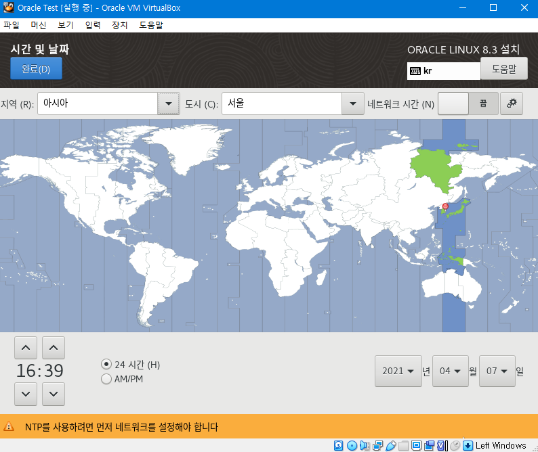Image resolution: width=538 pixels, height=452 pixels.
Task: Click the host key arrow icon
Action: click(468, 445)
